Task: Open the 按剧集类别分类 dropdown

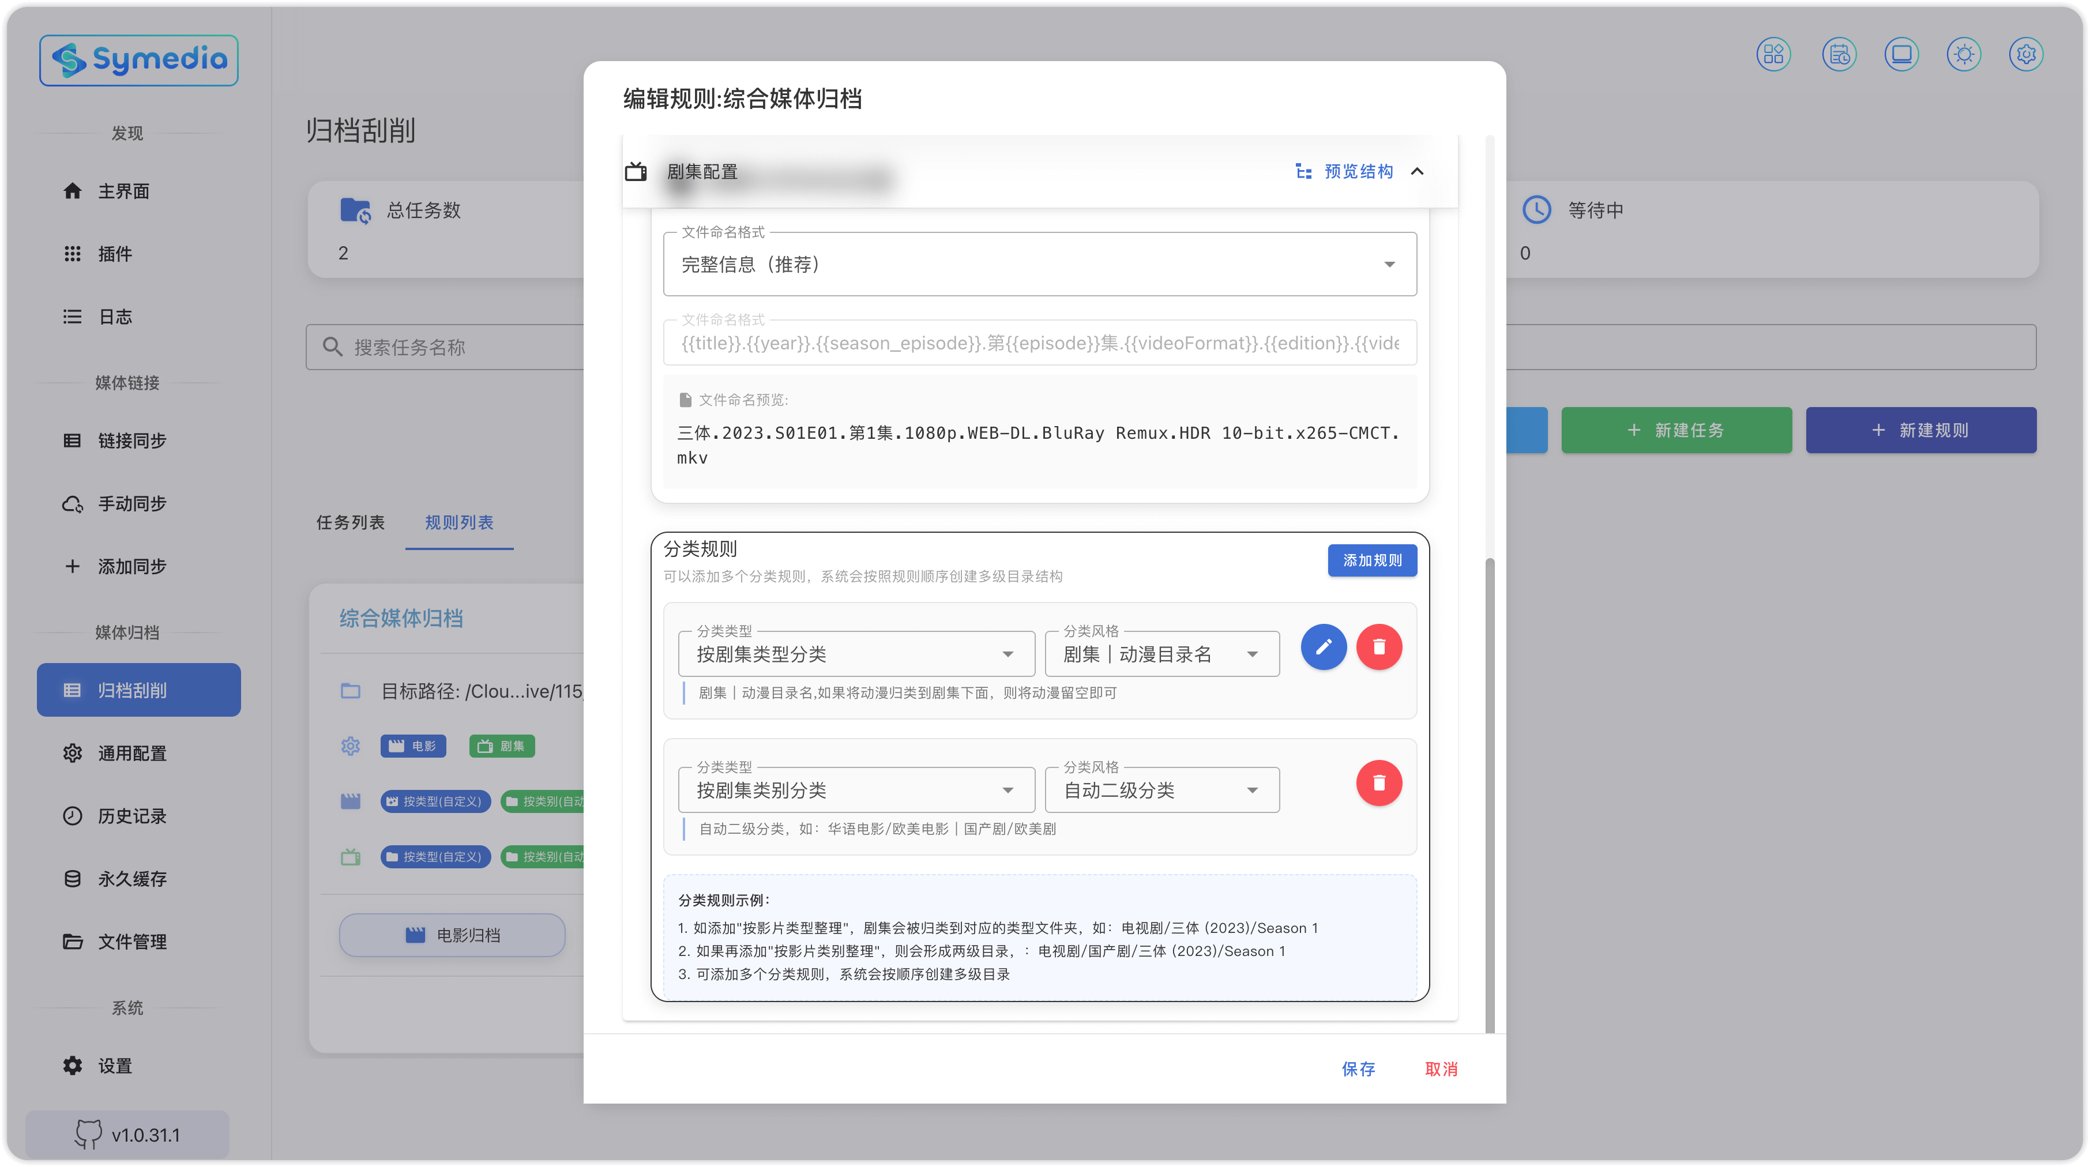Action: (x=856, y=790)
